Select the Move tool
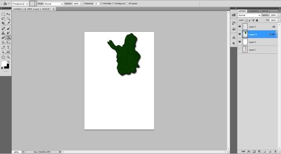 [x=8, y=14]
